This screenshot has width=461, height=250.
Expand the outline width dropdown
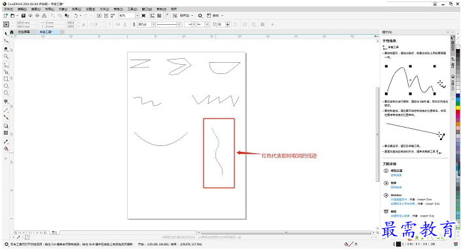(153, 24)
